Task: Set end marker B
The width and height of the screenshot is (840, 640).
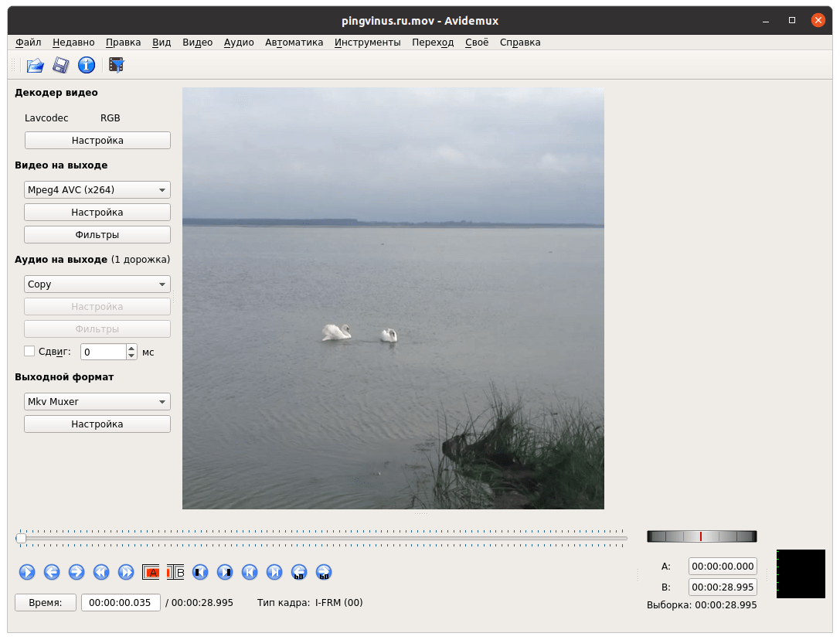Action: 176,572
